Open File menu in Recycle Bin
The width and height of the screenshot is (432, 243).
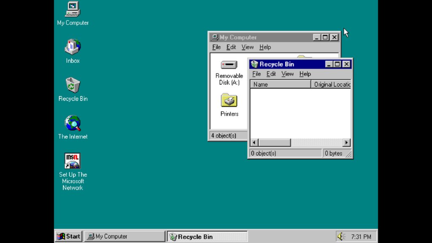pos(256,74)
